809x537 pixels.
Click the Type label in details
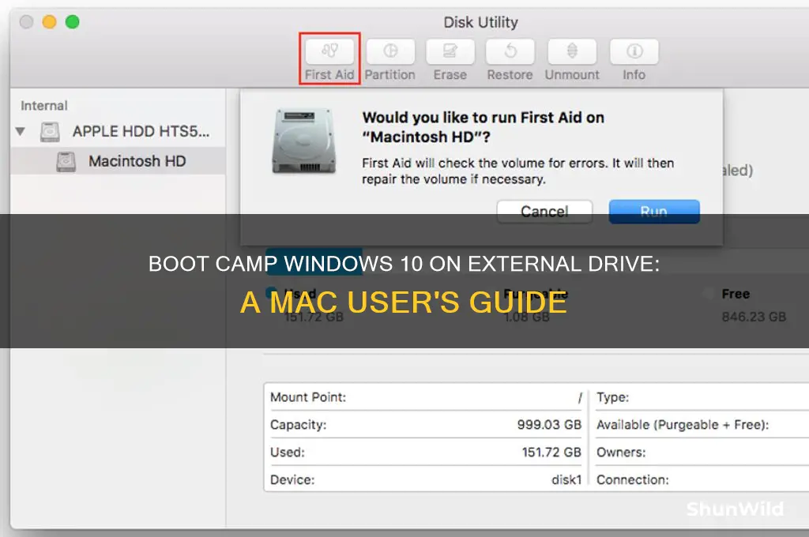click(x=613, y=397)
